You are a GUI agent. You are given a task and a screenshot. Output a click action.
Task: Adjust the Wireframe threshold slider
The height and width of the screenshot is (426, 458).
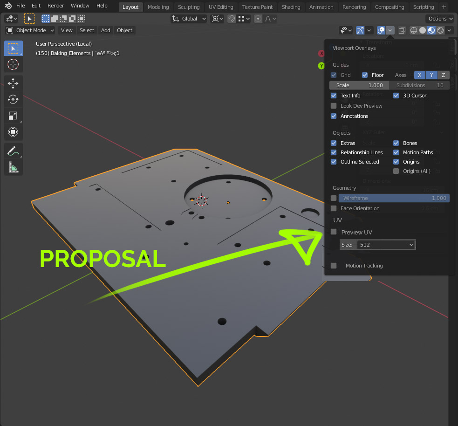(394, 198)
